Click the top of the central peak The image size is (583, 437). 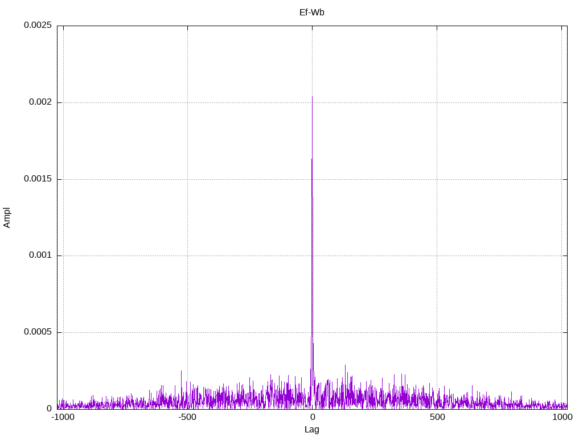coord(313,97)
